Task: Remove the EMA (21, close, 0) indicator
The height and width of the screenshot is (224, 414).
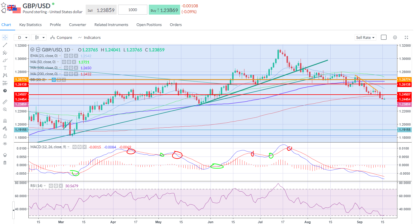Action: coord(76,56)
